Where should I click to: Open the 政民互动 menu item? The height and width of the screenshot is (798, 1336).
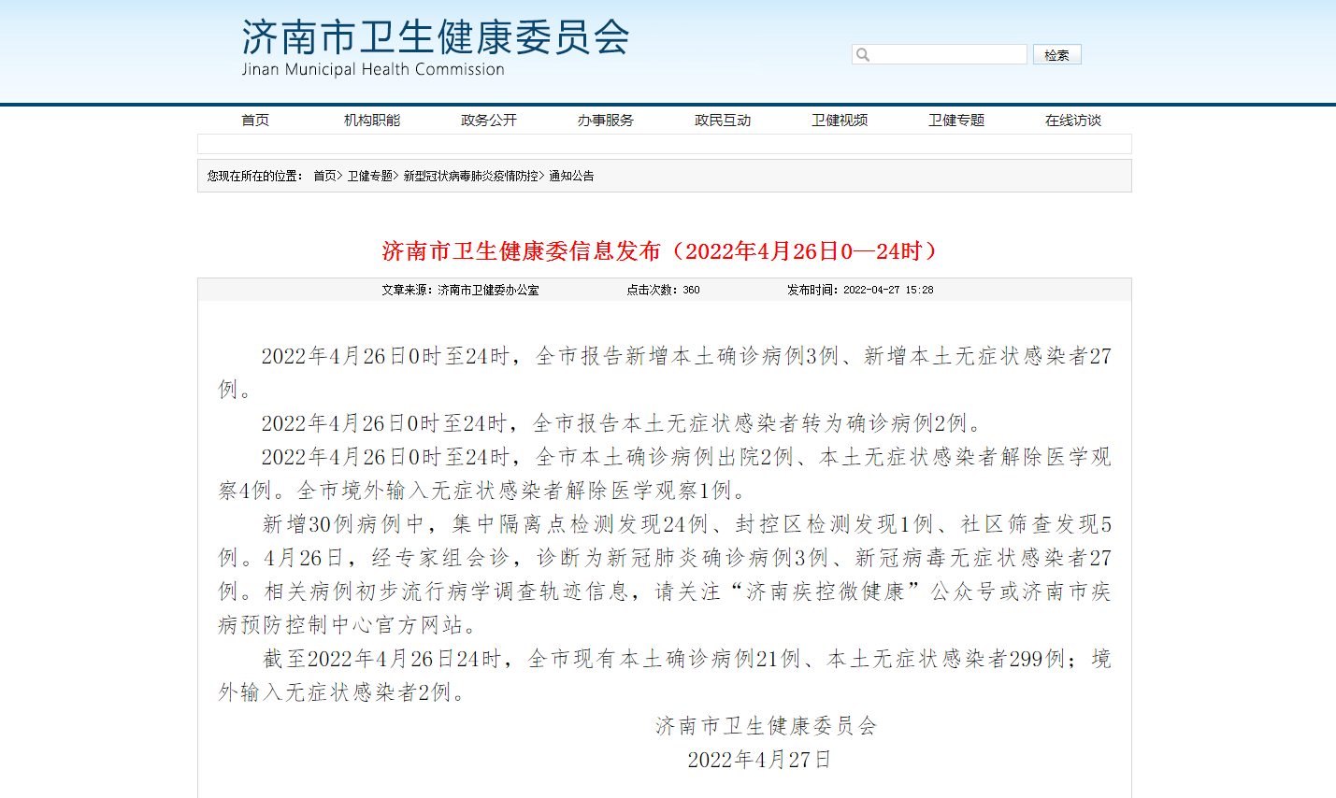[x=723, y=120]
